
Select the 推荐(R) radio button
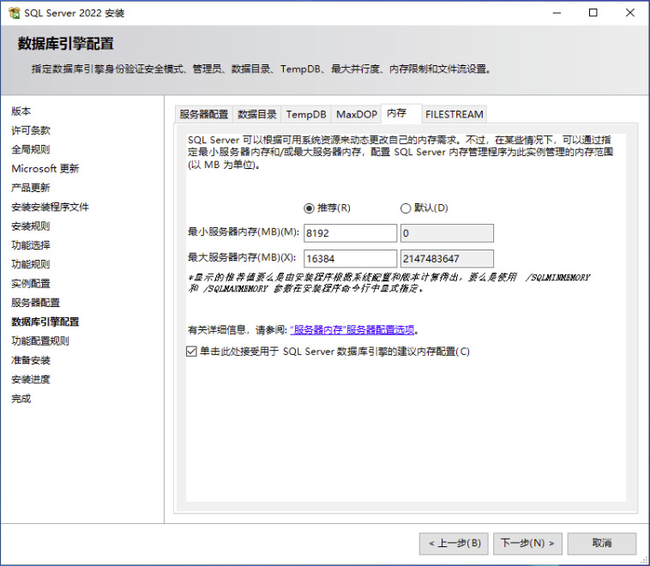(x=309, y=208)
